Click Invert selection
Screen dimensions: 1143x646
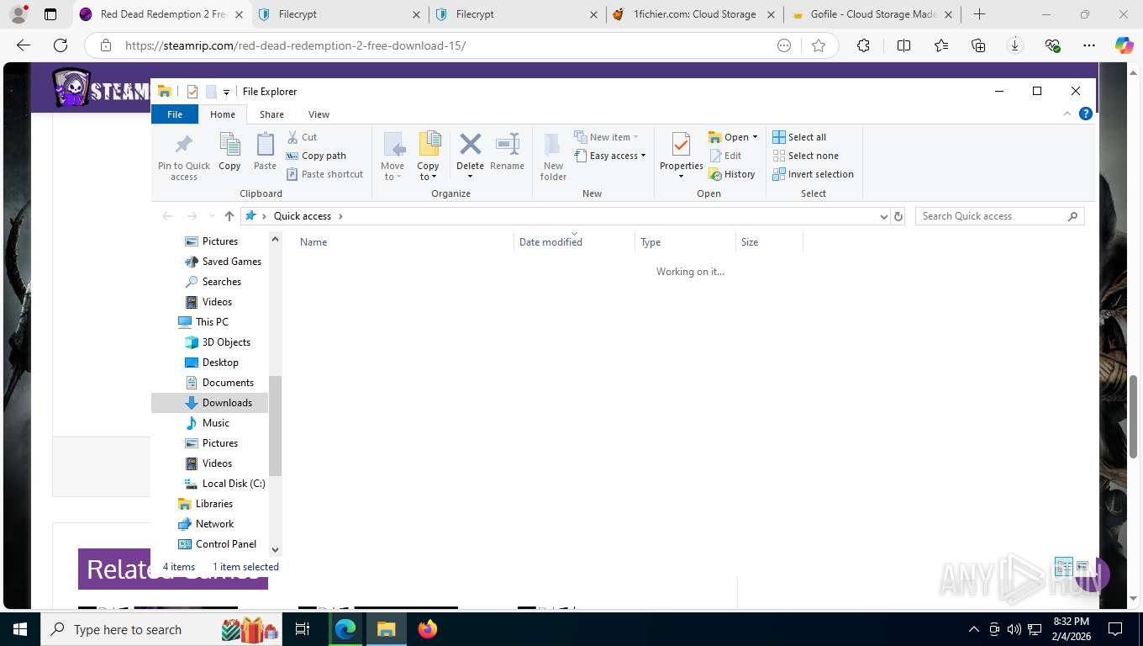tap(813, 174)
